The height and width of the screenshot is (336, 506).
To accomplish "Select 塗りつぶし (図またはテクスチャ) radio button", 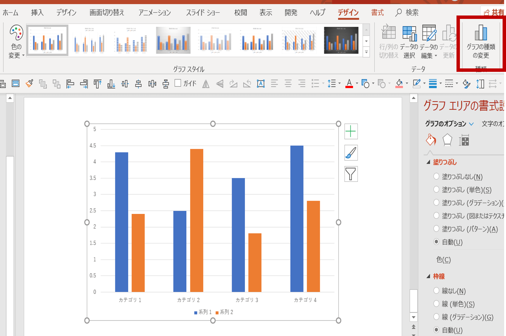I will click(x=436, y=216).
